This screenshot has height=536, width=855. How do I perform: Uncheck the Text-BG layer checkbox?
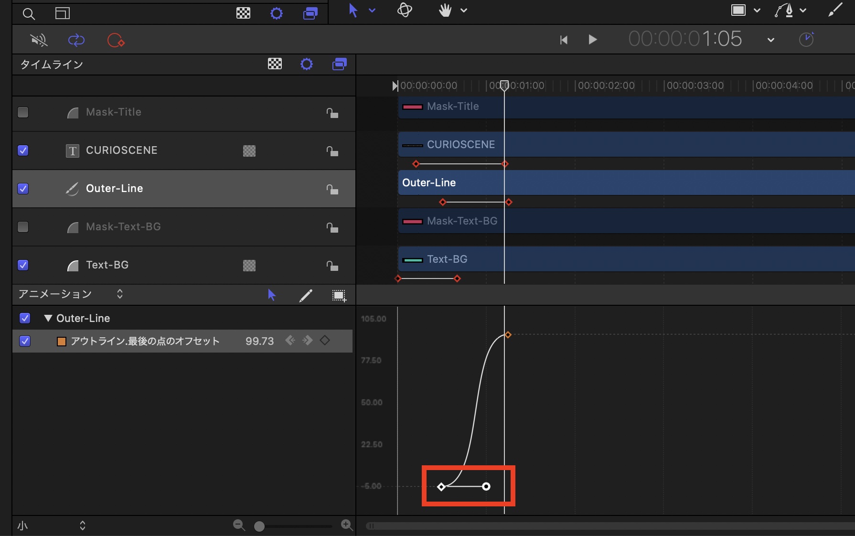click(23, 265)
